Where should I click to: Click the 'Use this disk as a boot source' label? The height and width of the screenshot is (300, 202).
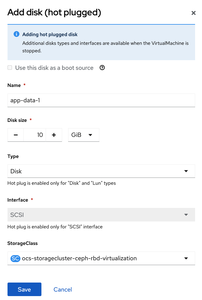(x=54, y=68)
